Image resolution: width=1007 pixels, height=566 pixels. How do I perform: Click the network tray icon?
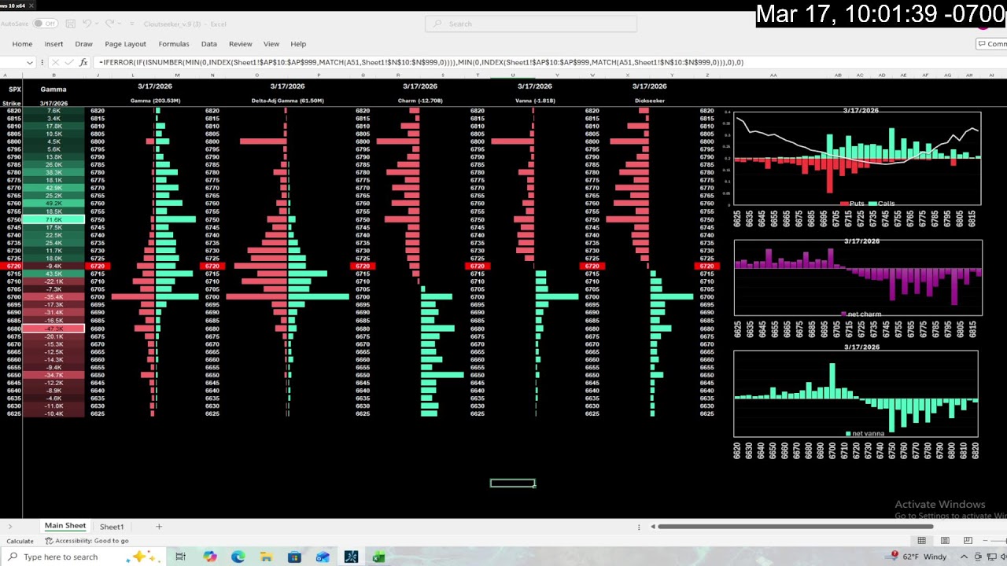[x=992, y=557]
